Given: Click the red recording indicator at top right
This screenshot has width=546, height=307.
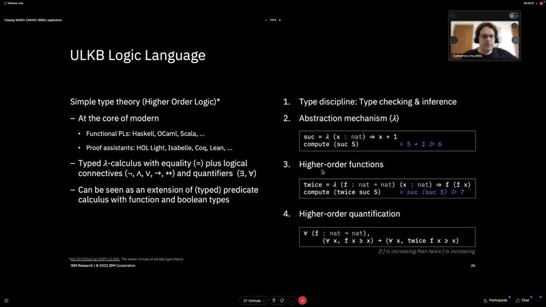Looking at the screenshot, I should [541, 3].
